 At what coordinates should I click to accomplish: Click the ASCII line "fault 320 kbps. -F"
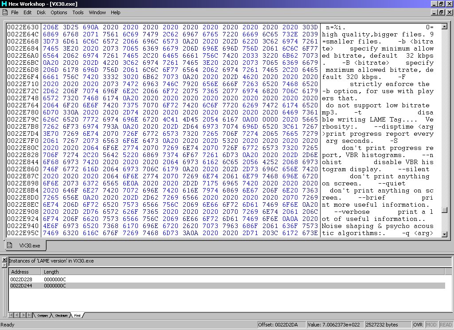(x=364, y=77)
